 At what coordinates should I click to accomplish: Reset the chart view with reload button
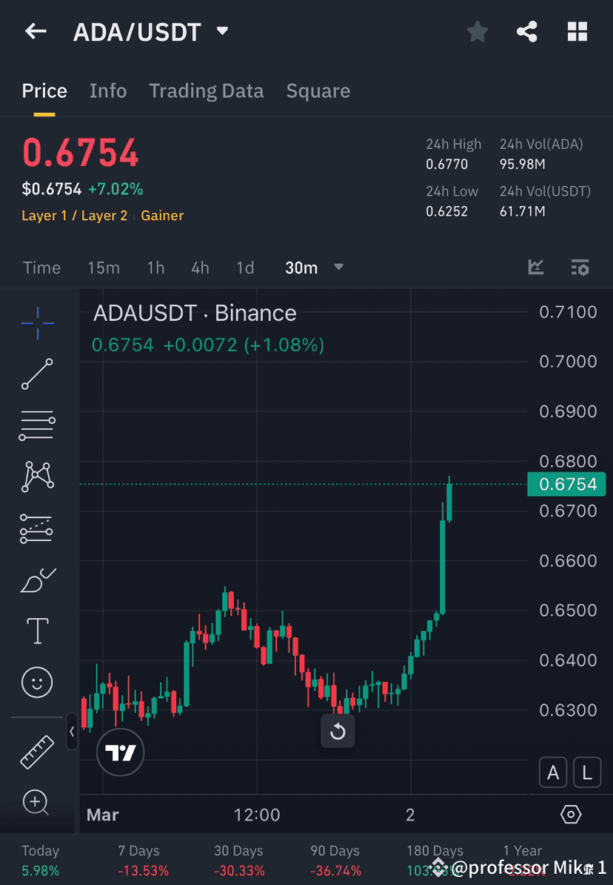tap(338, 732)
